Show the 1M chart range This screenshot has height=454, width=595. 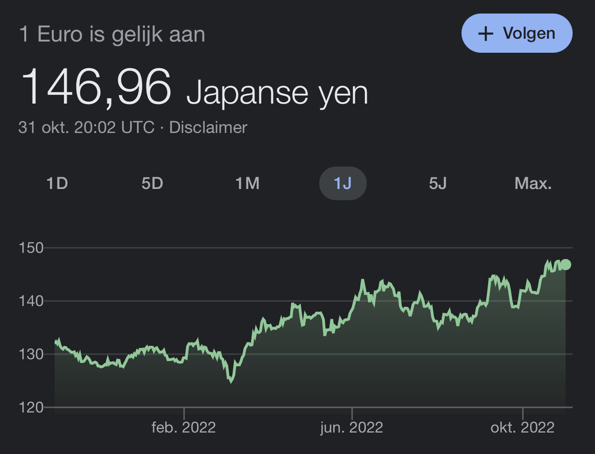tap(247, 183)
